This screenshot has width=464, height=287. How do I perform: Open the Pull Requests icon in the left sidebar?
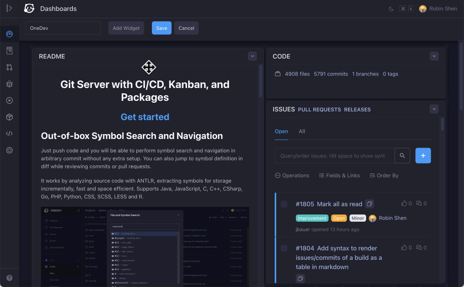(x=9, y=67)
